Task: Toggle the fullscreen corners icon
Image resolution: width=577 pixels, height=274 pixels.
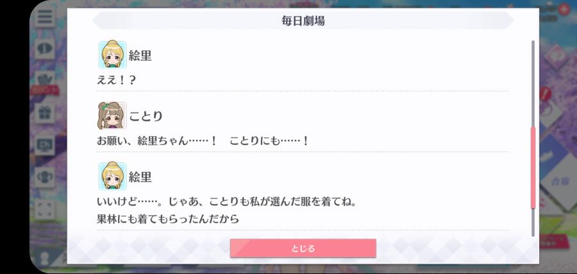Action: [45, 209]
